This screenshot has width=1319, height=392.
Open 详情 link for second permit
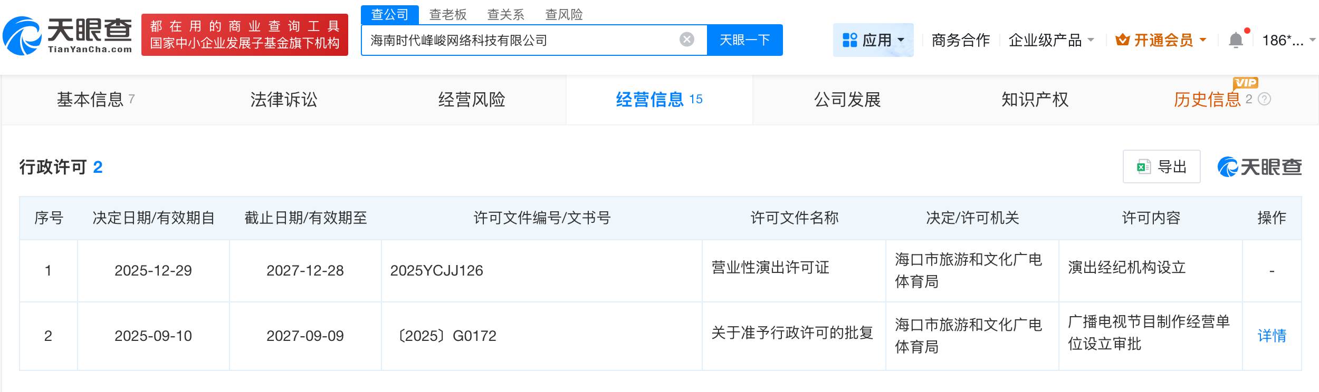click(1272, 336)
